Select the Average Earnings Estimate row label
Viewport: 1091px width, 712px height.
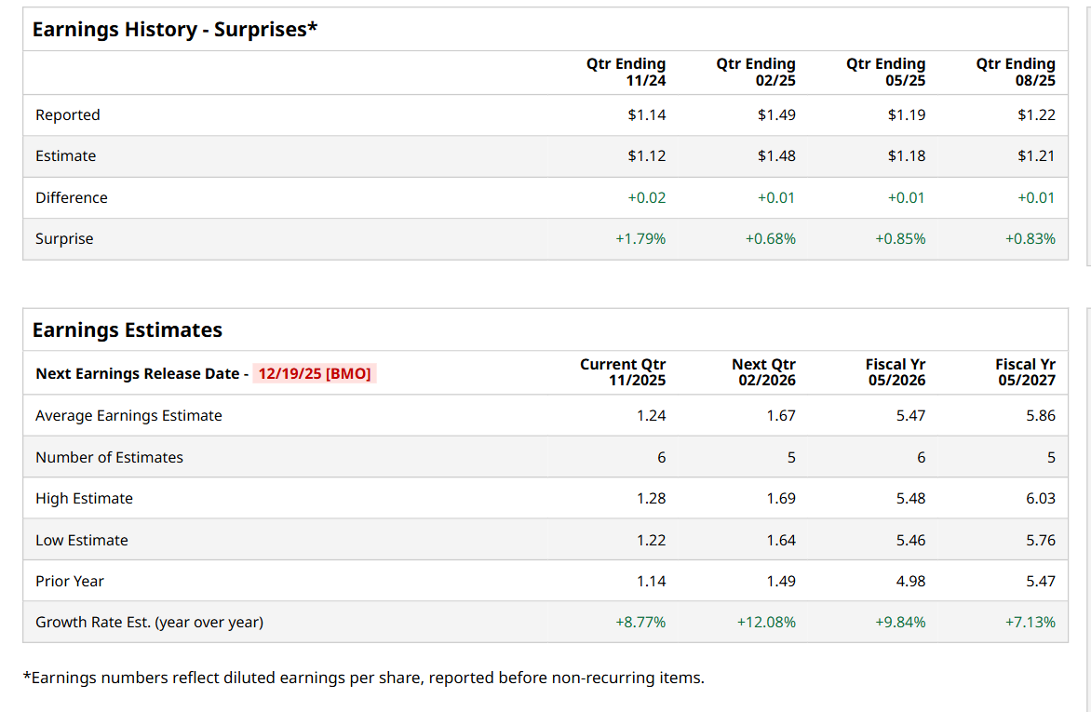[x=128, y=416]
